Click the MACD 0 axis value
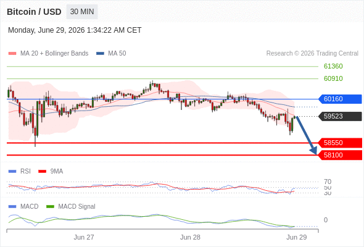Screen dimensions: 364x247 click(326, 220)
